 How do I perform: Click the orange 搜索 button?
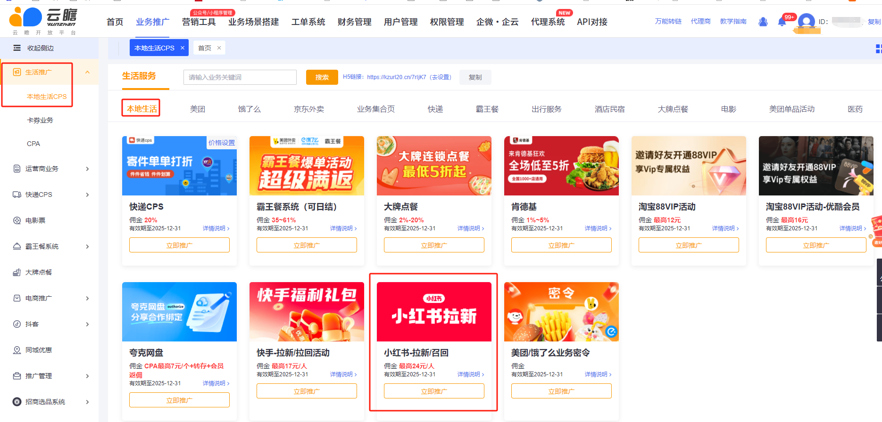(x=322, y=77)
